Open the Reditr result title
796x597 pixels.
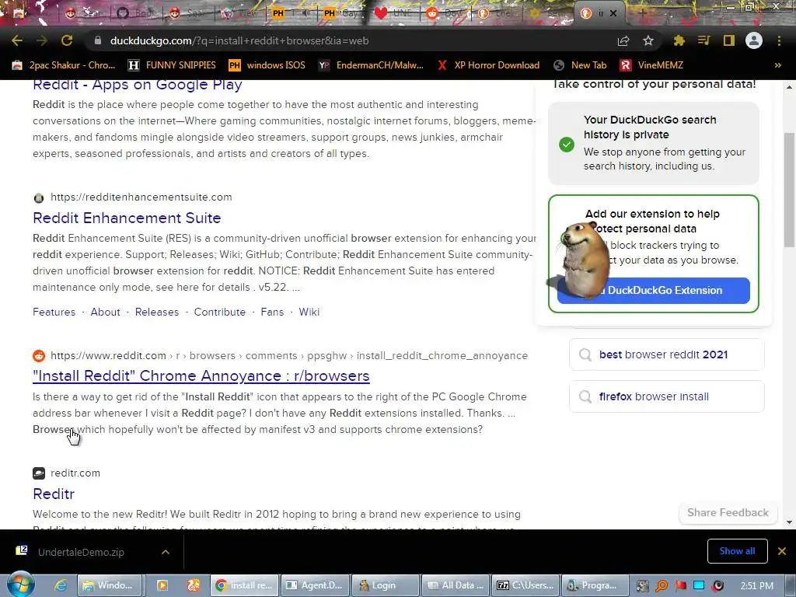(54, 494)
